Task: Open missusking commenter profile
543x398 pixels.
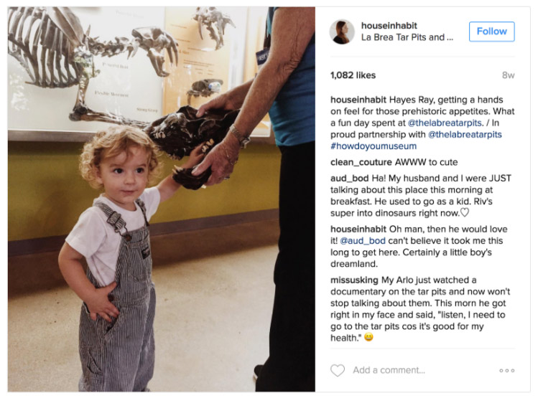Action: pos(354,280)
